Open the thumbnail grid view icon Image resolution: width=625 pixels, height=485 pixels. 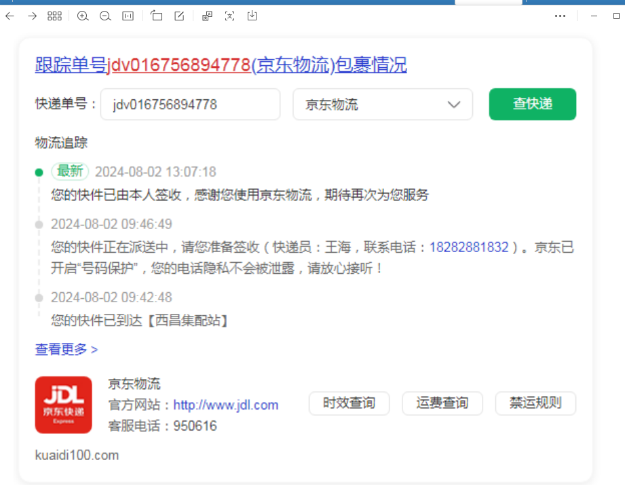coord(54,16)
